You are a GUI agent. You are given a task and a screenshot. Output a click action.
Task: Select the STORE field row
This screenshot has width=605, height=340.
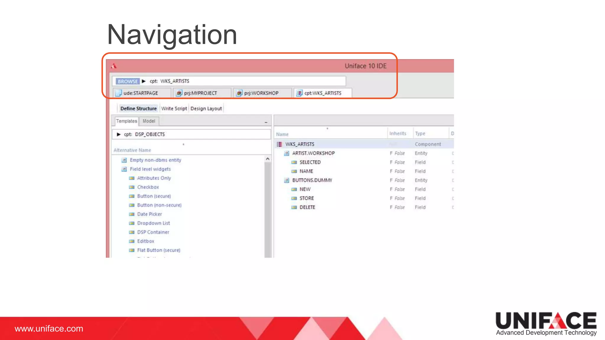coord(364,198)
